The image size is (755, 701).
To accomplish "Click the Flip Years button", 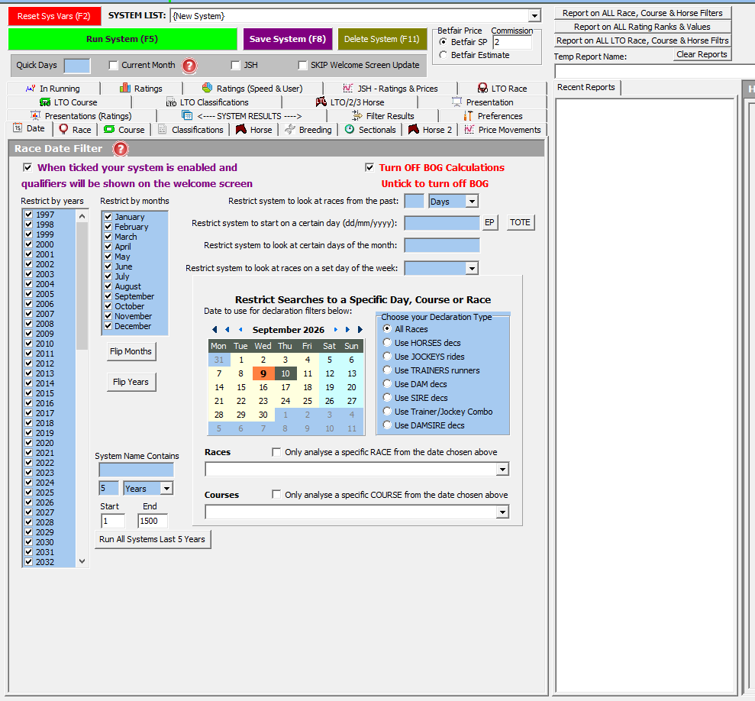I will pos(131,382).
